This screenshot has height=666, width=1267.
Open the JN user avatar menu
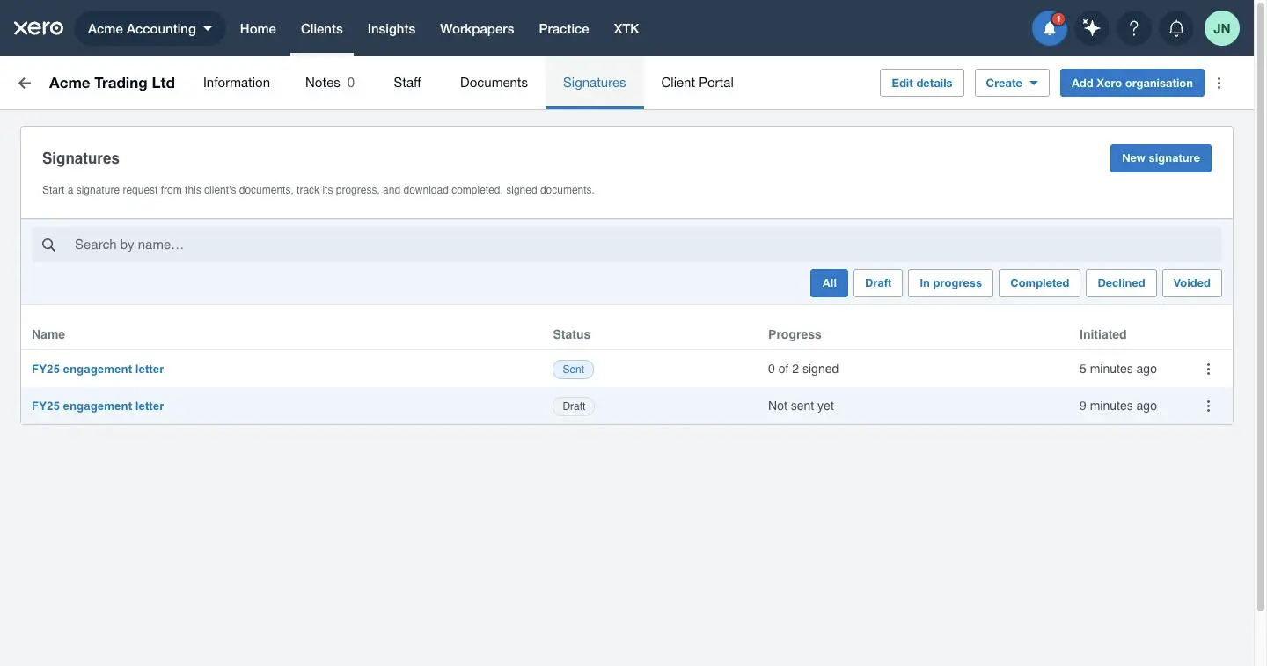1222,28
